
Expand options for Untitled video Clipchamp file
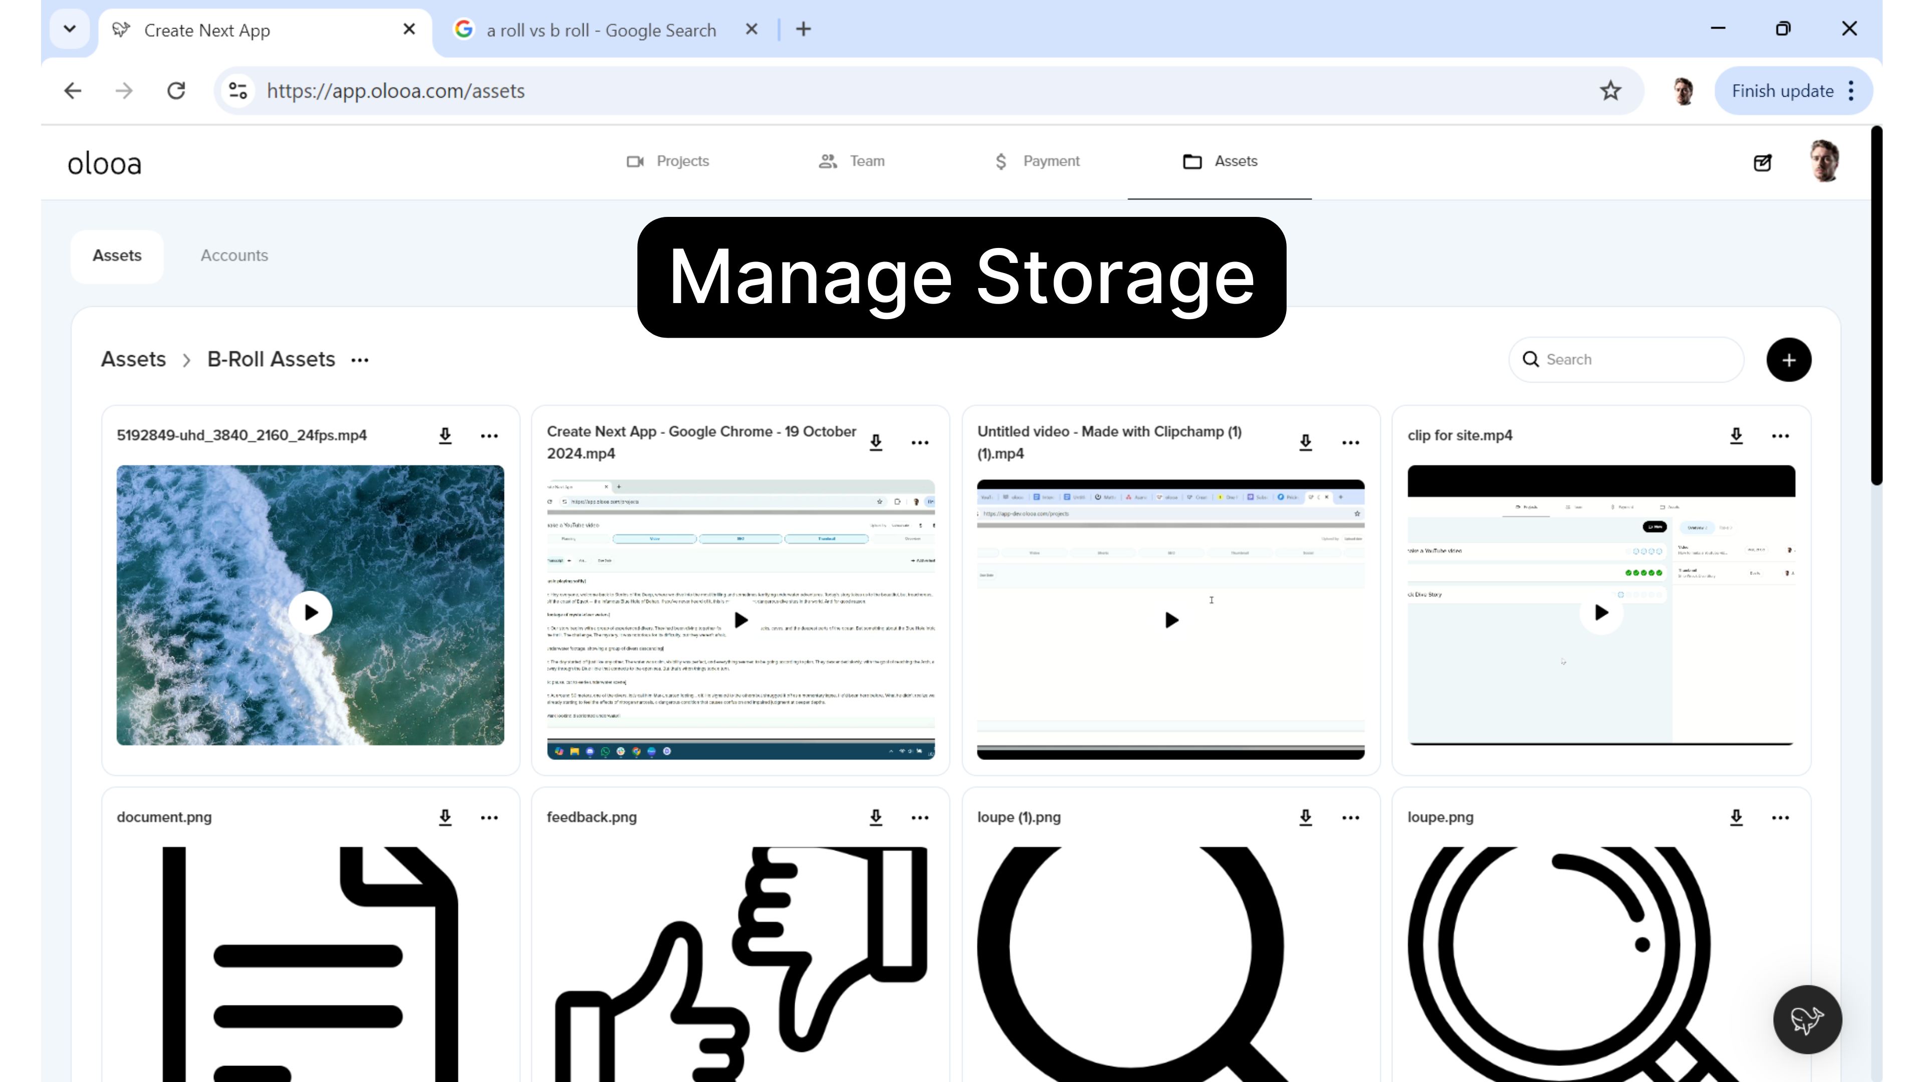1350,443
